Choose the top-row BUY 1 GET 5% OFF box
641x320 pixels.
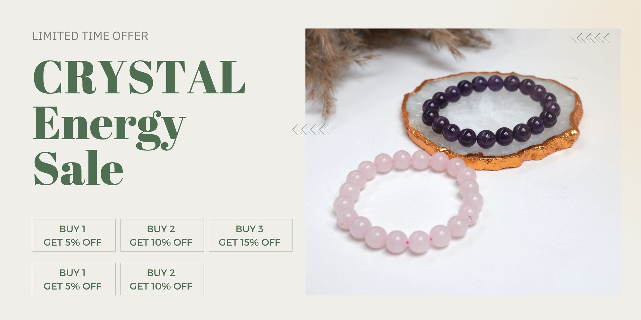coord(74,235)
